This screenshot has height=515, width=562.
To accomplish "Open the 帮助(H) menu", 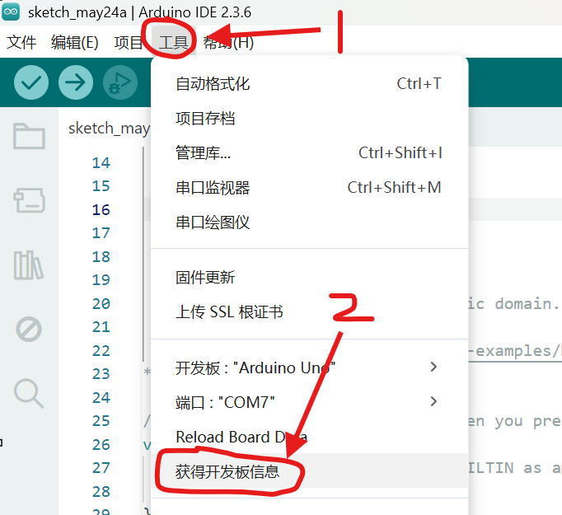I will pos(228,42).
